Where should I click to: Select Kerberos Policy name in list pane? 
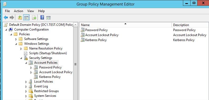pyautogui.click(x=96, y=40)
